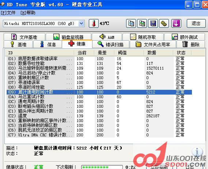Click the 最差 column header
The width and height of the screenshot is (208, 169).
tap(104, 53)
